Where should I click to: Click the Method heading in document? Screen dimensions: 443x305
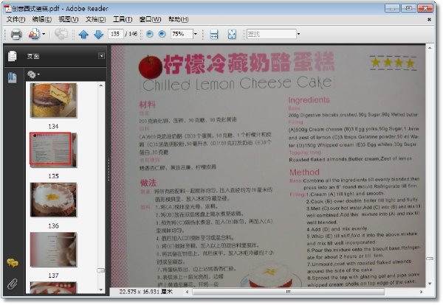[x=304, y=172]
